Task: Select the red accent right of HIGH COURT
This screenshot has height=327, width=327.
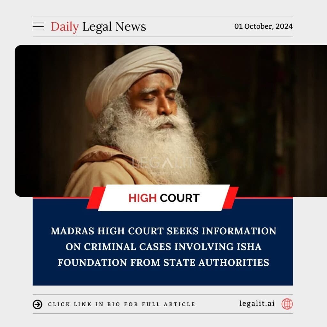Action: [x=230, y=198]
